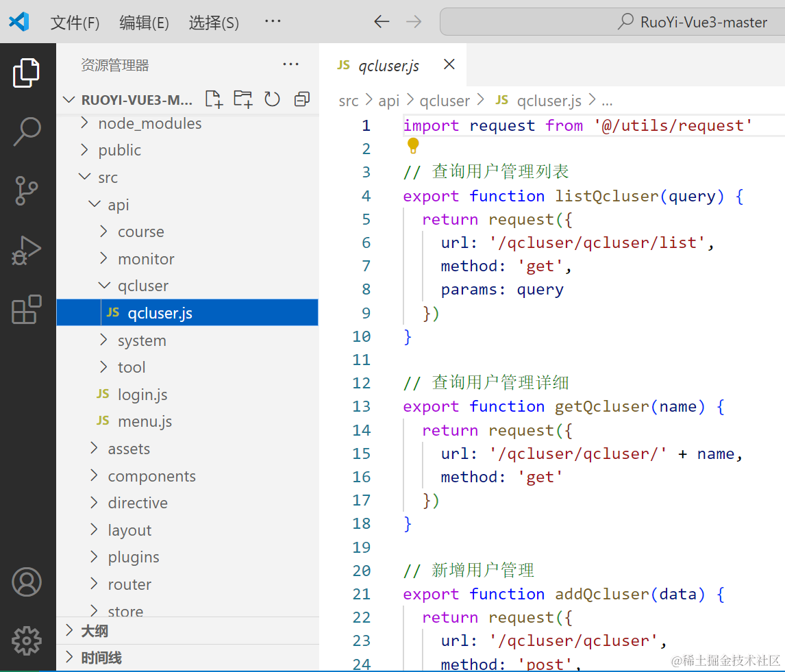Viewport: 785px width, 672px height.
Task: Open the 文件(F) menu
Action: pos(75,23)
